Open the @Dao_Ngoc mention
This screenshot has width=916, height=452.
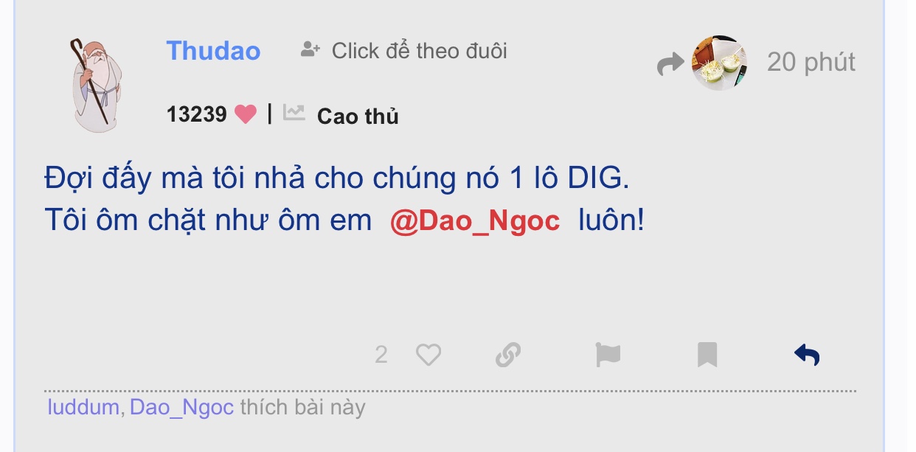pyautogui.click(x=475, y=221)
